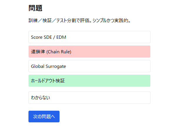This screenshot has height=134, width=181.
Task: Click the option directly below 'Global Surrogate'
Action: click(x=89, y=81)
